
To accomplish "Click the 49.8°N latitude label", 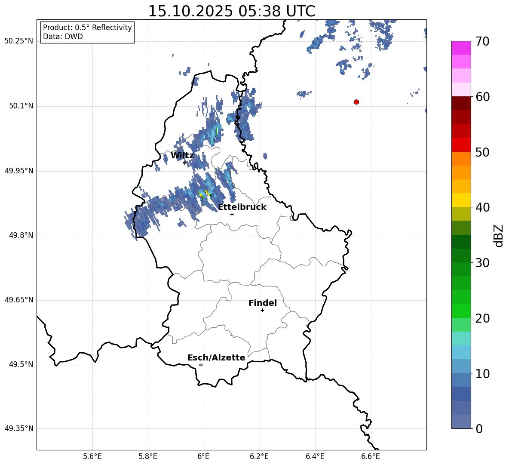I will coord(21,235).
